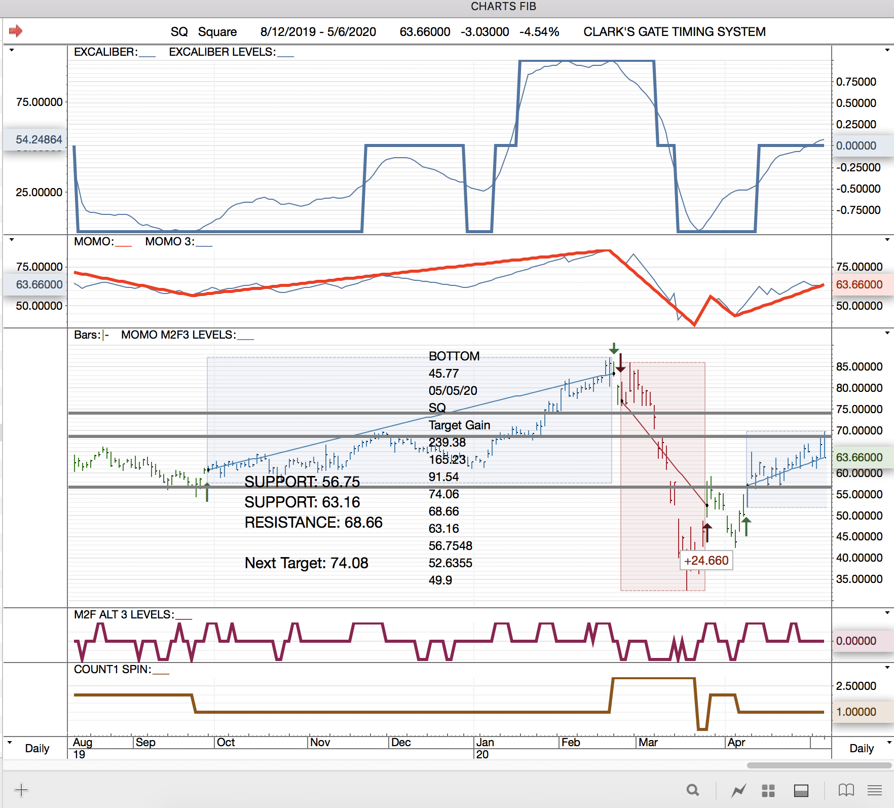
Task: Click the SUPPORT: 63.16 annotation
Action: (x=302, y=502)
